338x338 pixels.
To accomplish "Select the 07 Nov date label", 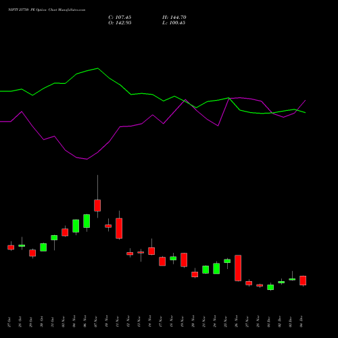I will pos(95,322).
